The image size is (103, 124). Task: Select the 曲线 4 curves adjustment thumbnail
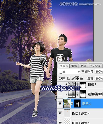click(x=72, y=84)
